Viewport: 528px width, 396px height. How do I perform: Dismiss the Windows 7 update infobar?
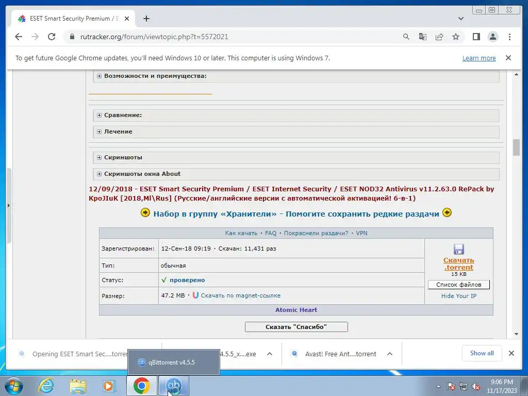508,58
